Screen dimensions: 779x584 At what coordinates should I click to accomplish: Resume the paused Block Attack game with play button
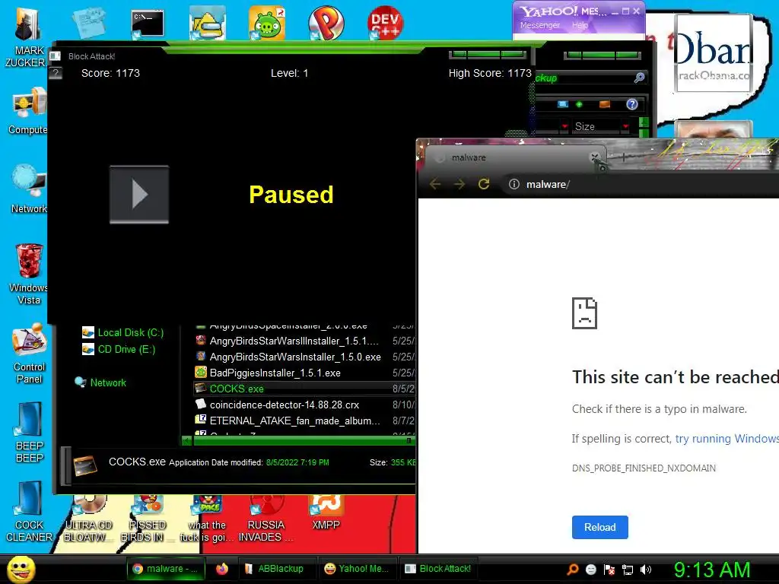(139, 194)
